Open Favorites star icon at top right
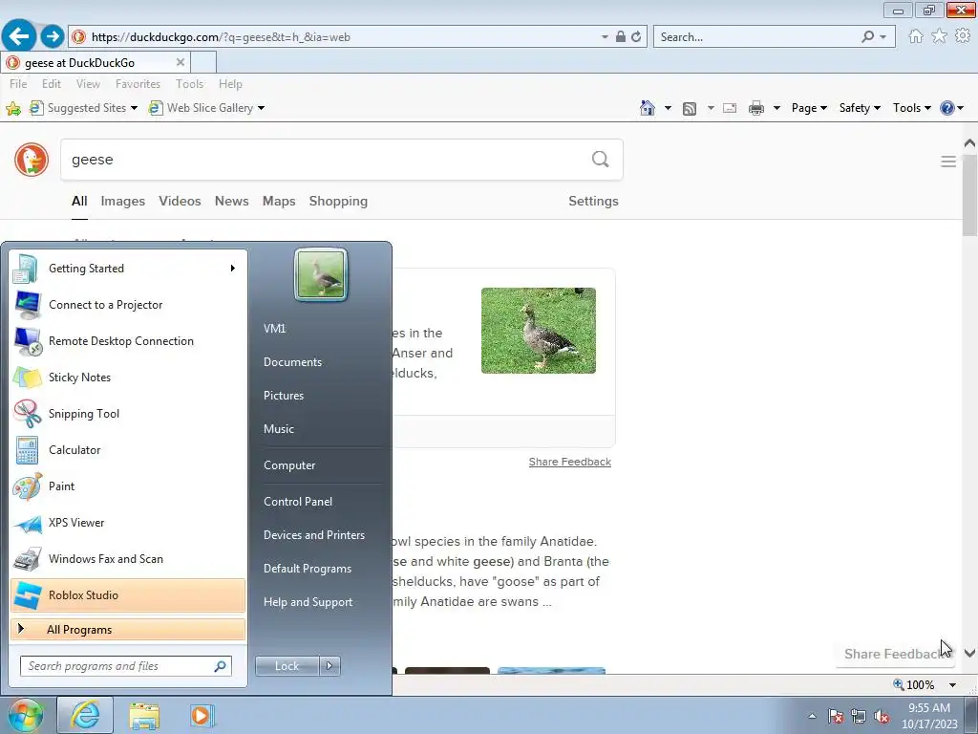Viewport: 978px width, 734px height. pos(940,36)
